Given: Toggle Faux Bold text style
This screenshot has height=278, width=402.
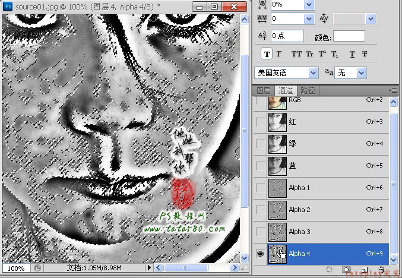Looking at the screenshot, I should click(x=267, y=54).
